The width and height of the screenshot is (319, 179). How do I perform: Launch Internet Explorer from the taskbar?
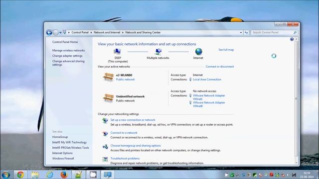point(50,175)
